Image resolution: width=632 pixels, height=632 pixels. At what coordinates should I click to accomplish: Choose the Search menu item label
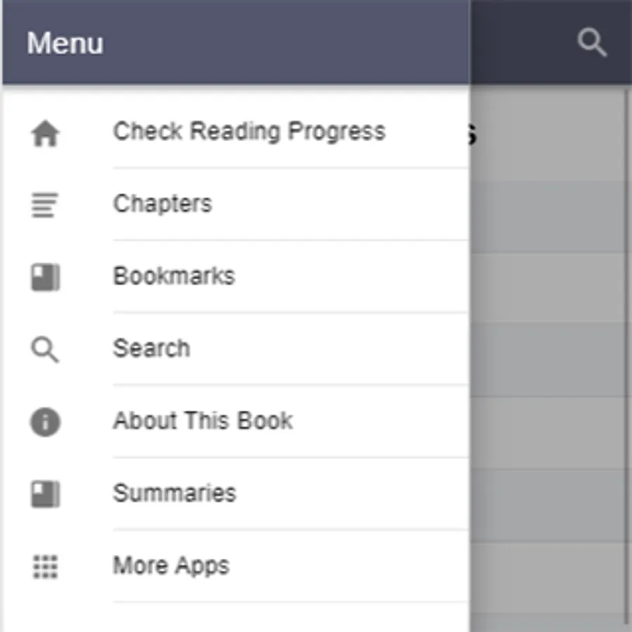tap(151, 348)
